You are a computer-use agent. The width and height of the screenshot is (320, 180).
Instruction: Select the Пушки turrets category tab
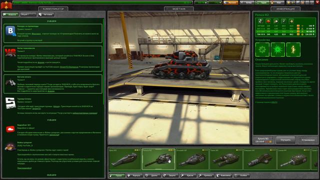[116, 175]
